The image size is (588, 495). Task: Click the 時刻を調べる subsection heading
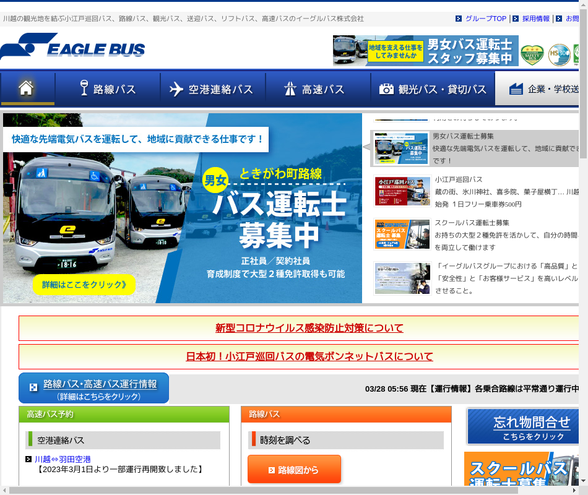tap(346, 441)
